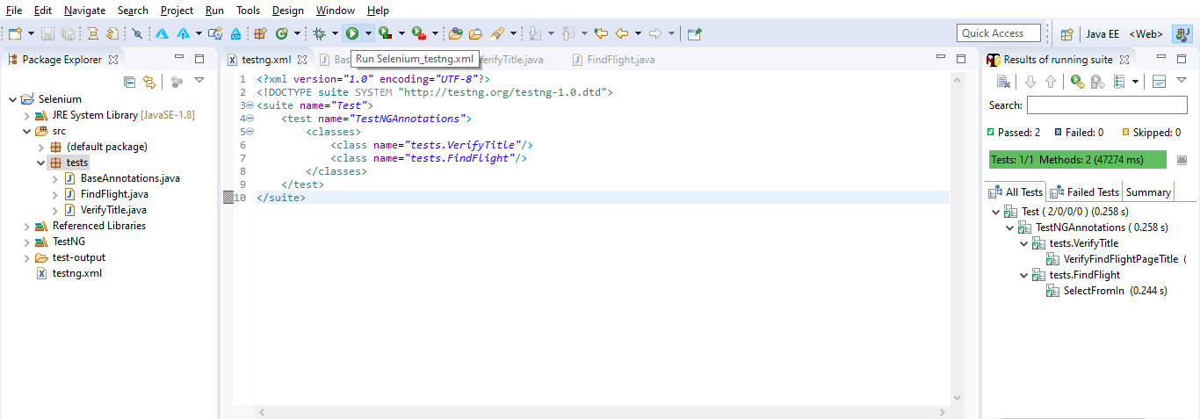Image resolution: width=1200 pixels, height=419 pixels.
Task: Click the next failure down arrow
Action: click(1030, 82)
